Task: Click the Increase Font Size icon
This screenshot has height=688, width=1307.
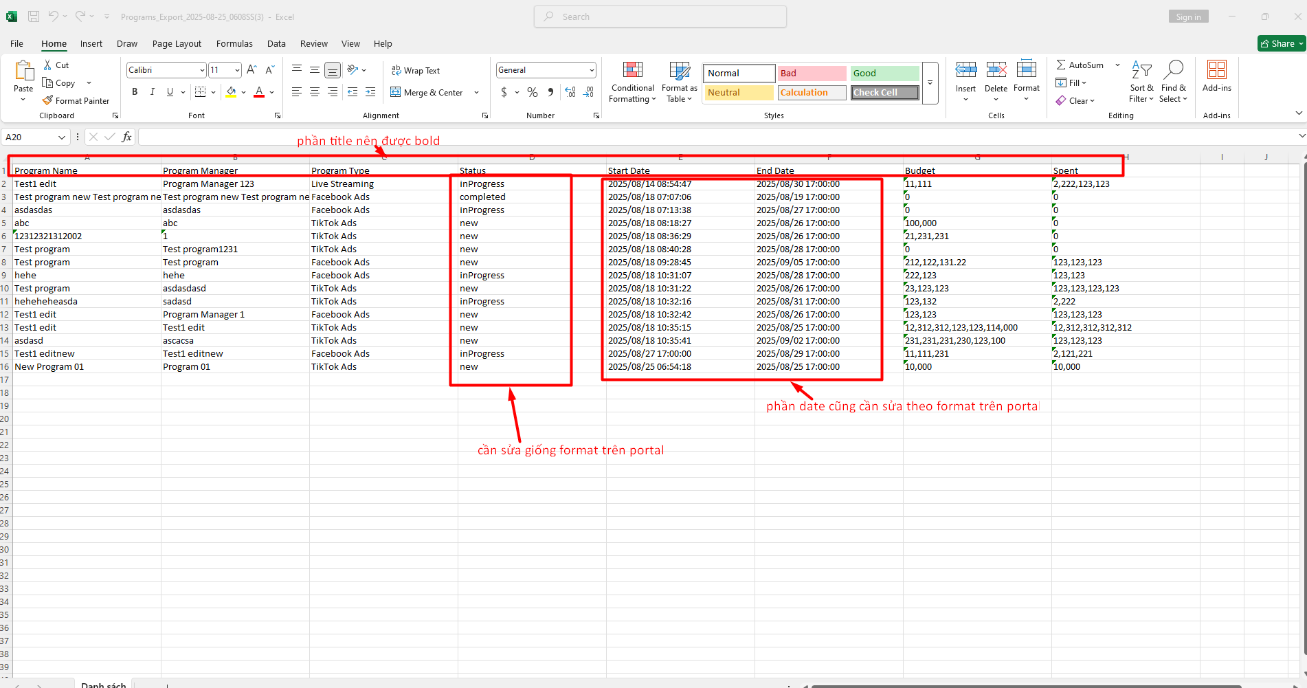Action: tap(252, 70)
